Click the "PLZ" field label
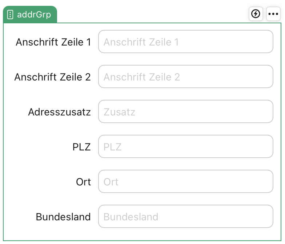The height and width of the screenshot is (244, 285). tap(81, 147)
